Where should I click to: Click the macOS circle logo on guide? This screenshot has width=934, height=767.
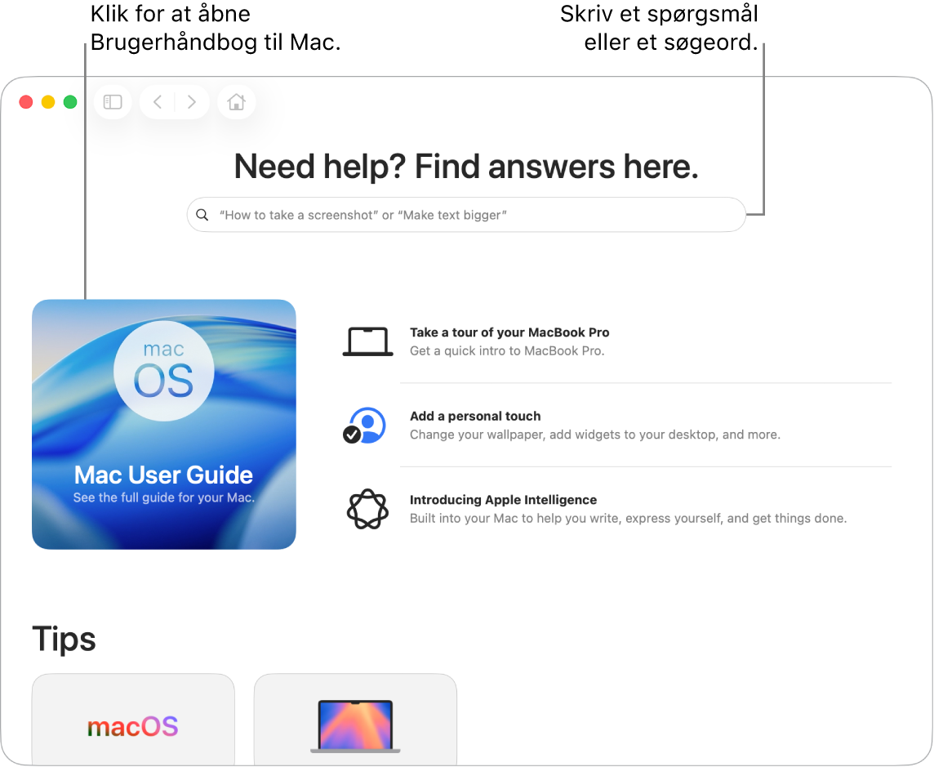click(164, 371)
